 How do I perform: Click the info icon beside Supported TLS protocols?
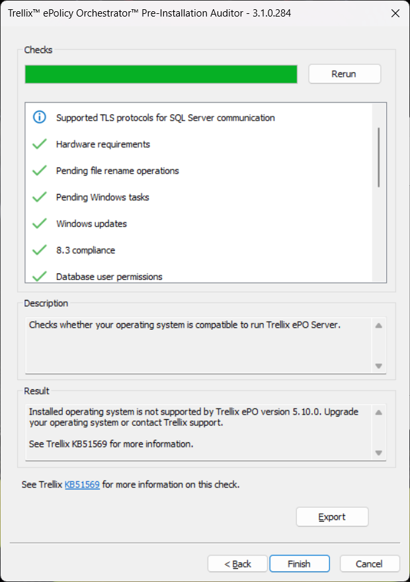coord(40,118)
